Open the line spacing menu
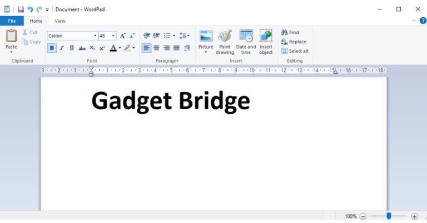The height and width of the screenshot is (223, 427). (x=185, y=36)
